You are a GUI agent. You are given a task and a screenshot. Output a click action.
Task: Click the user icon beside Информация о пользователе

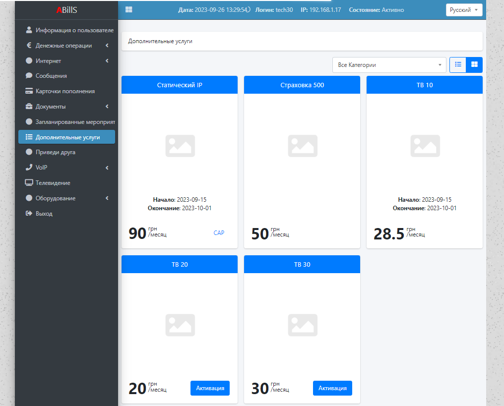29,30
